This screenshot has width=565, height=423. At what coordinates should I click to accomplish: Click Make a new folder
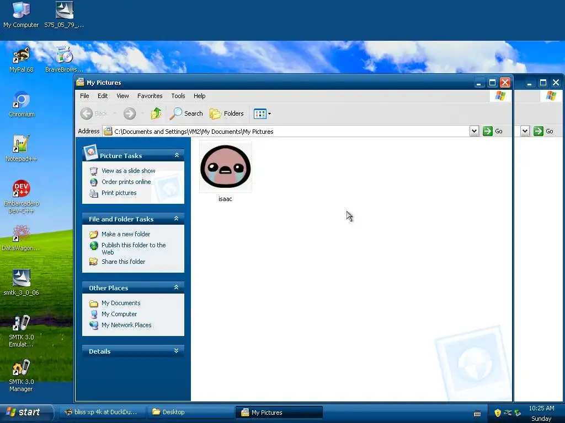[126, 234]
